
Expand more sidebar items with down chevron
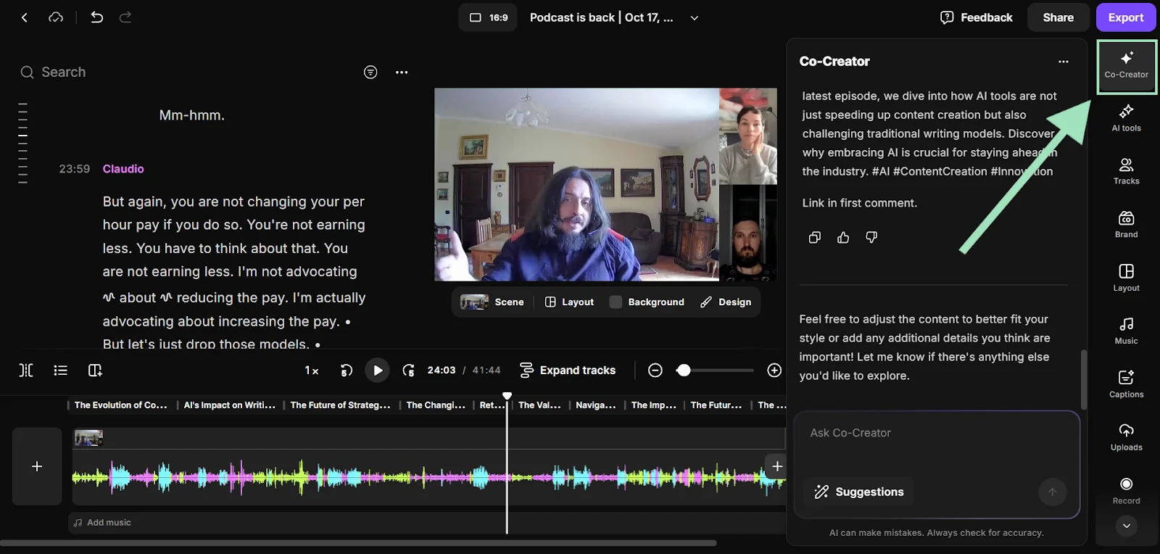(1126, 526)
